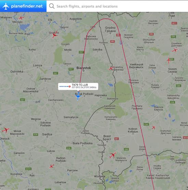This screenshot has width=188, height=190.
Task: Click the Bialystok city label
Action: [84, 68]
